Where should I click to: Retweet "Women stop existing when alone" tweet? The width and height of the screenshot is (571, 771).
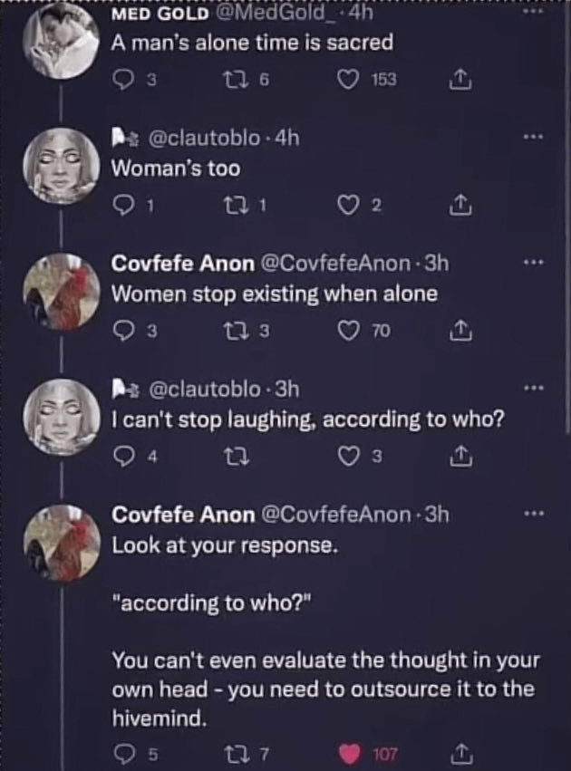[234, 331]
